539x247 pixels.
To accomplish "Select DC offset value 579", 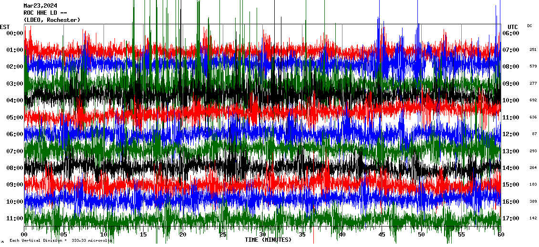I will [533, 67].
